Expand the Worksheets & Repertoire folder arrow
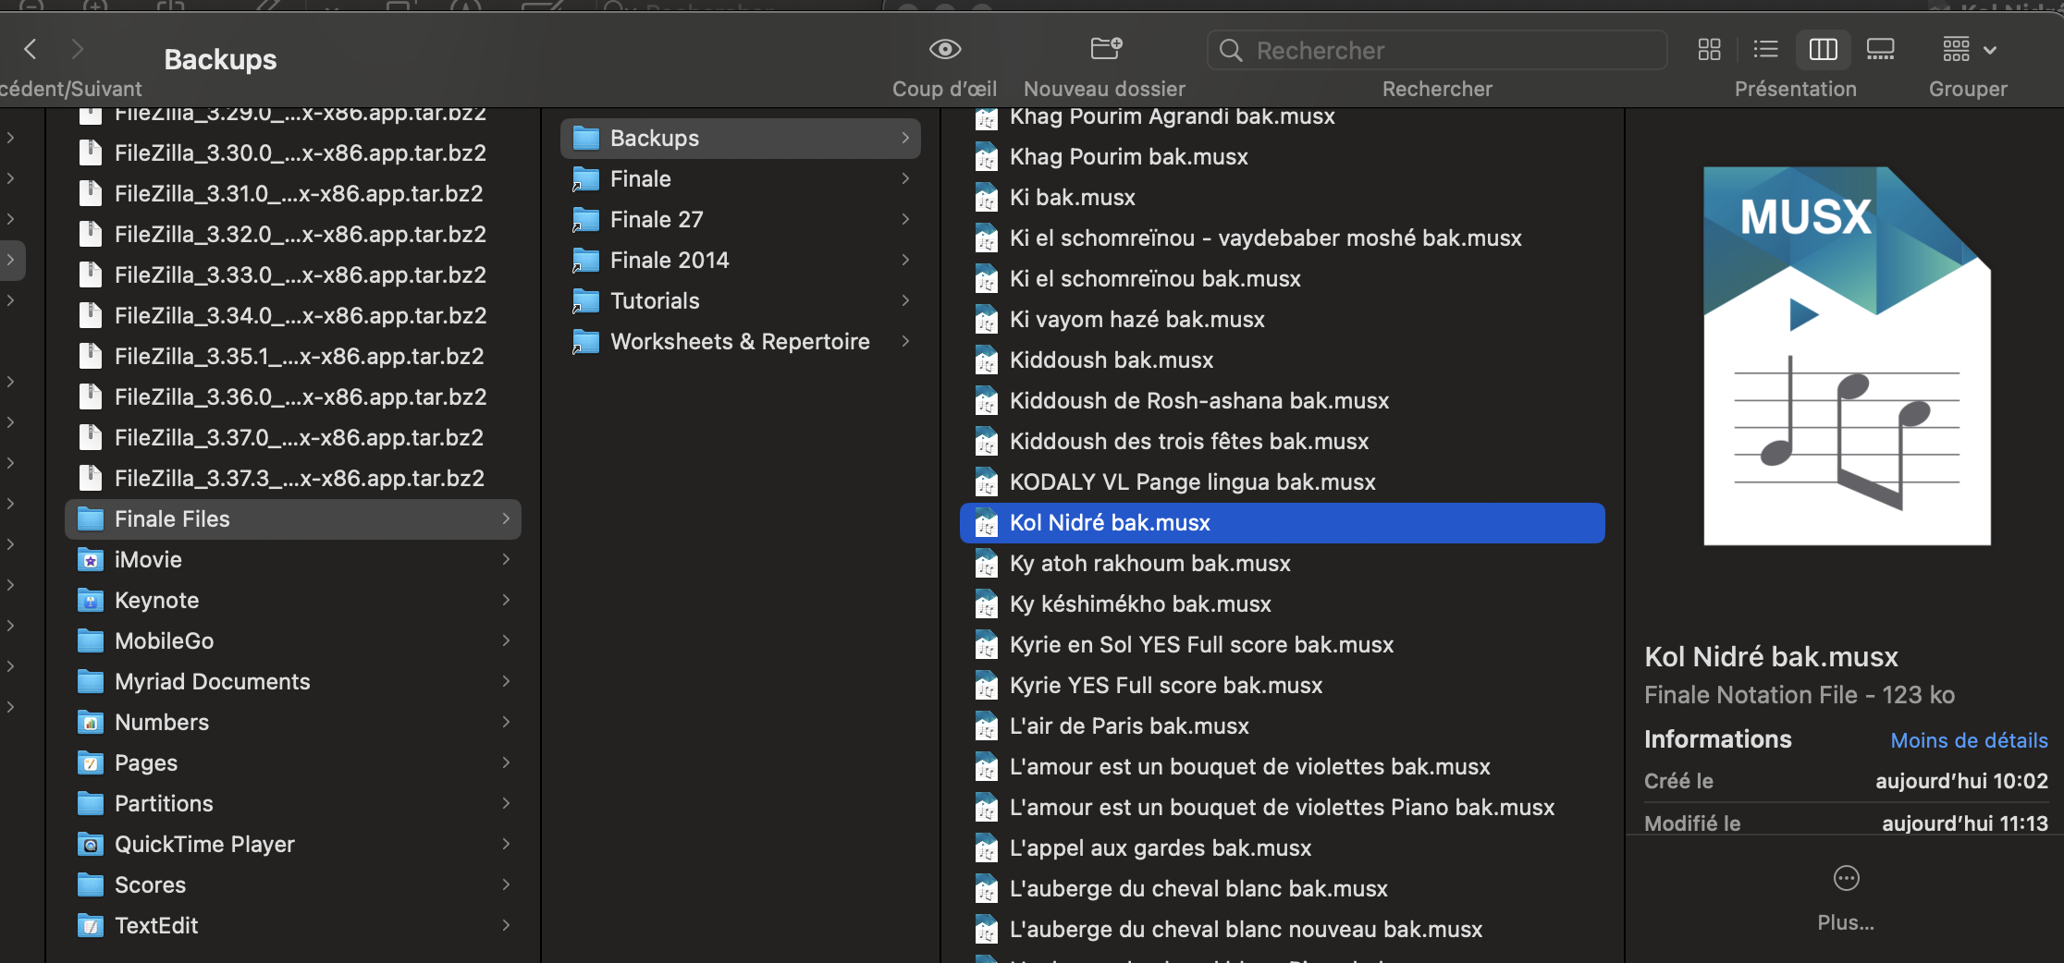2064x963 pixels. 905,342
